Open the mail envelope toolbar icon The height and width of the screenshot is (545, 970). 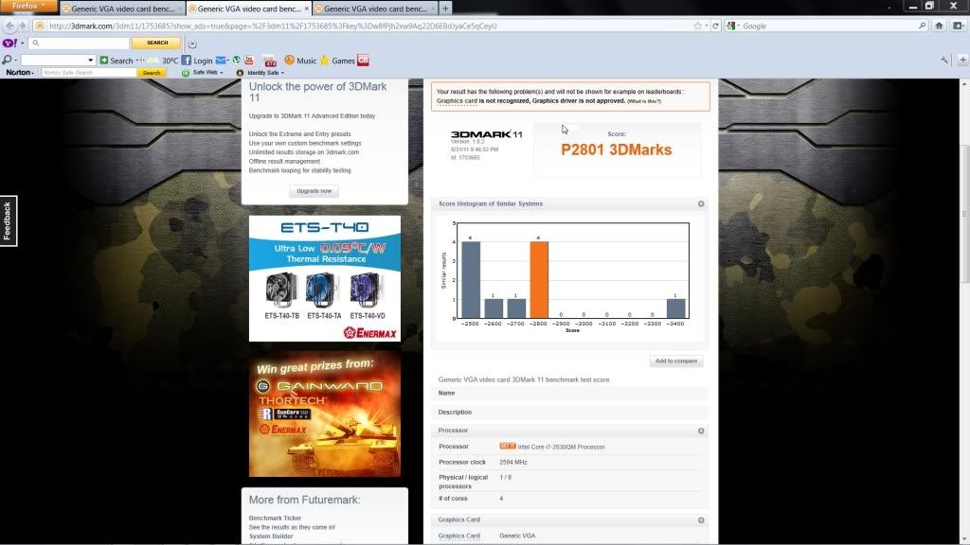(x=220, y=61)
